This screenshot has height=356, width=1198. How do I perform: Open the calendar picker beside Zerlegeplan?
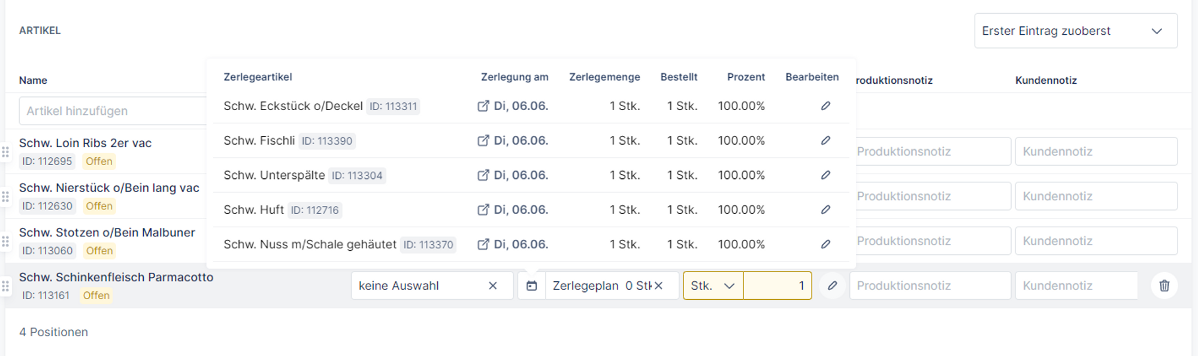pos(532,286)
